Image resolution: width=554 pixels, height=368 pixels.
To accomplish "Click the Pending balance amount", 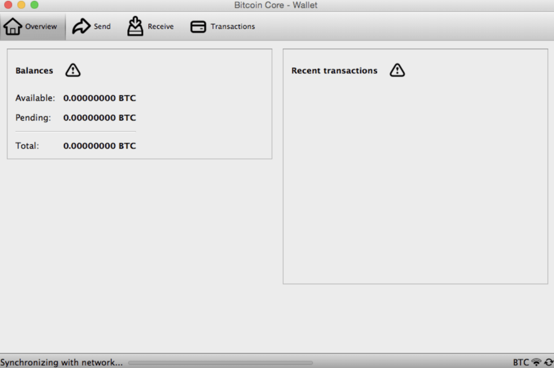I will pos(100,118).
